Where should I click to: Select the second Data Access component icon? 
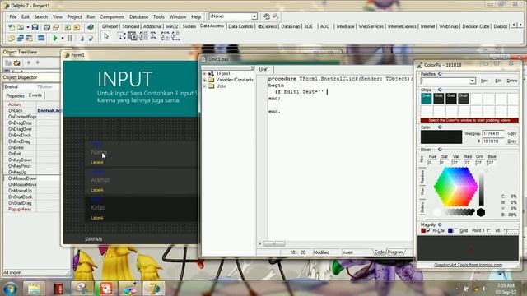coord(132,36)
